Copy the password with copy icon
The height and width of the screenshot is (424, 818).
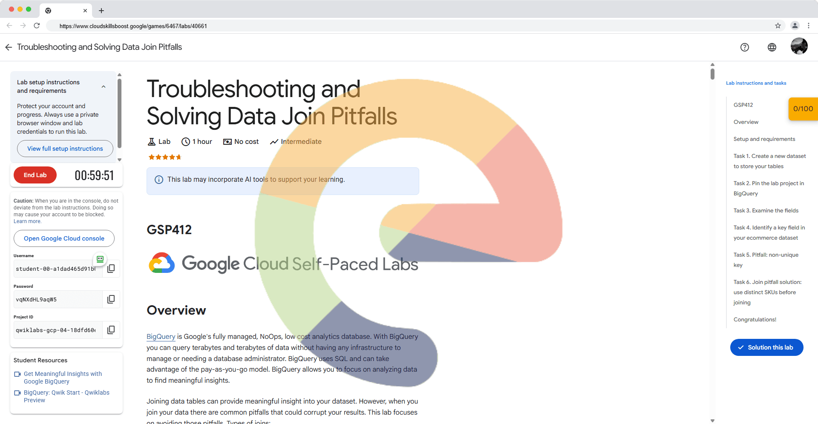[x=111, y=299]
